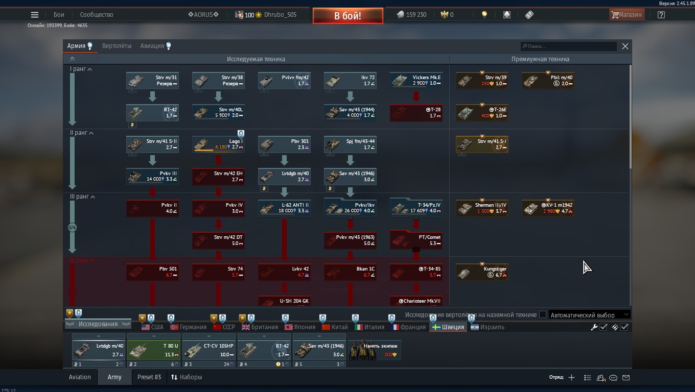Select the L-62 ANTI II vehicle

tap(284, 208)
